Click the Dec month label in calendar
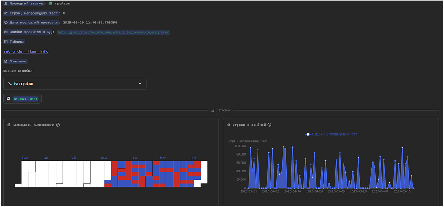This screenshot has width=444, height=207. (x=25, y=158)
